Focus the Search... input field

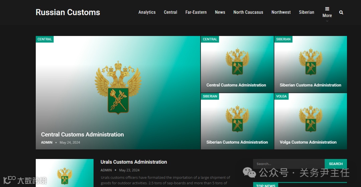pos(289,164)
